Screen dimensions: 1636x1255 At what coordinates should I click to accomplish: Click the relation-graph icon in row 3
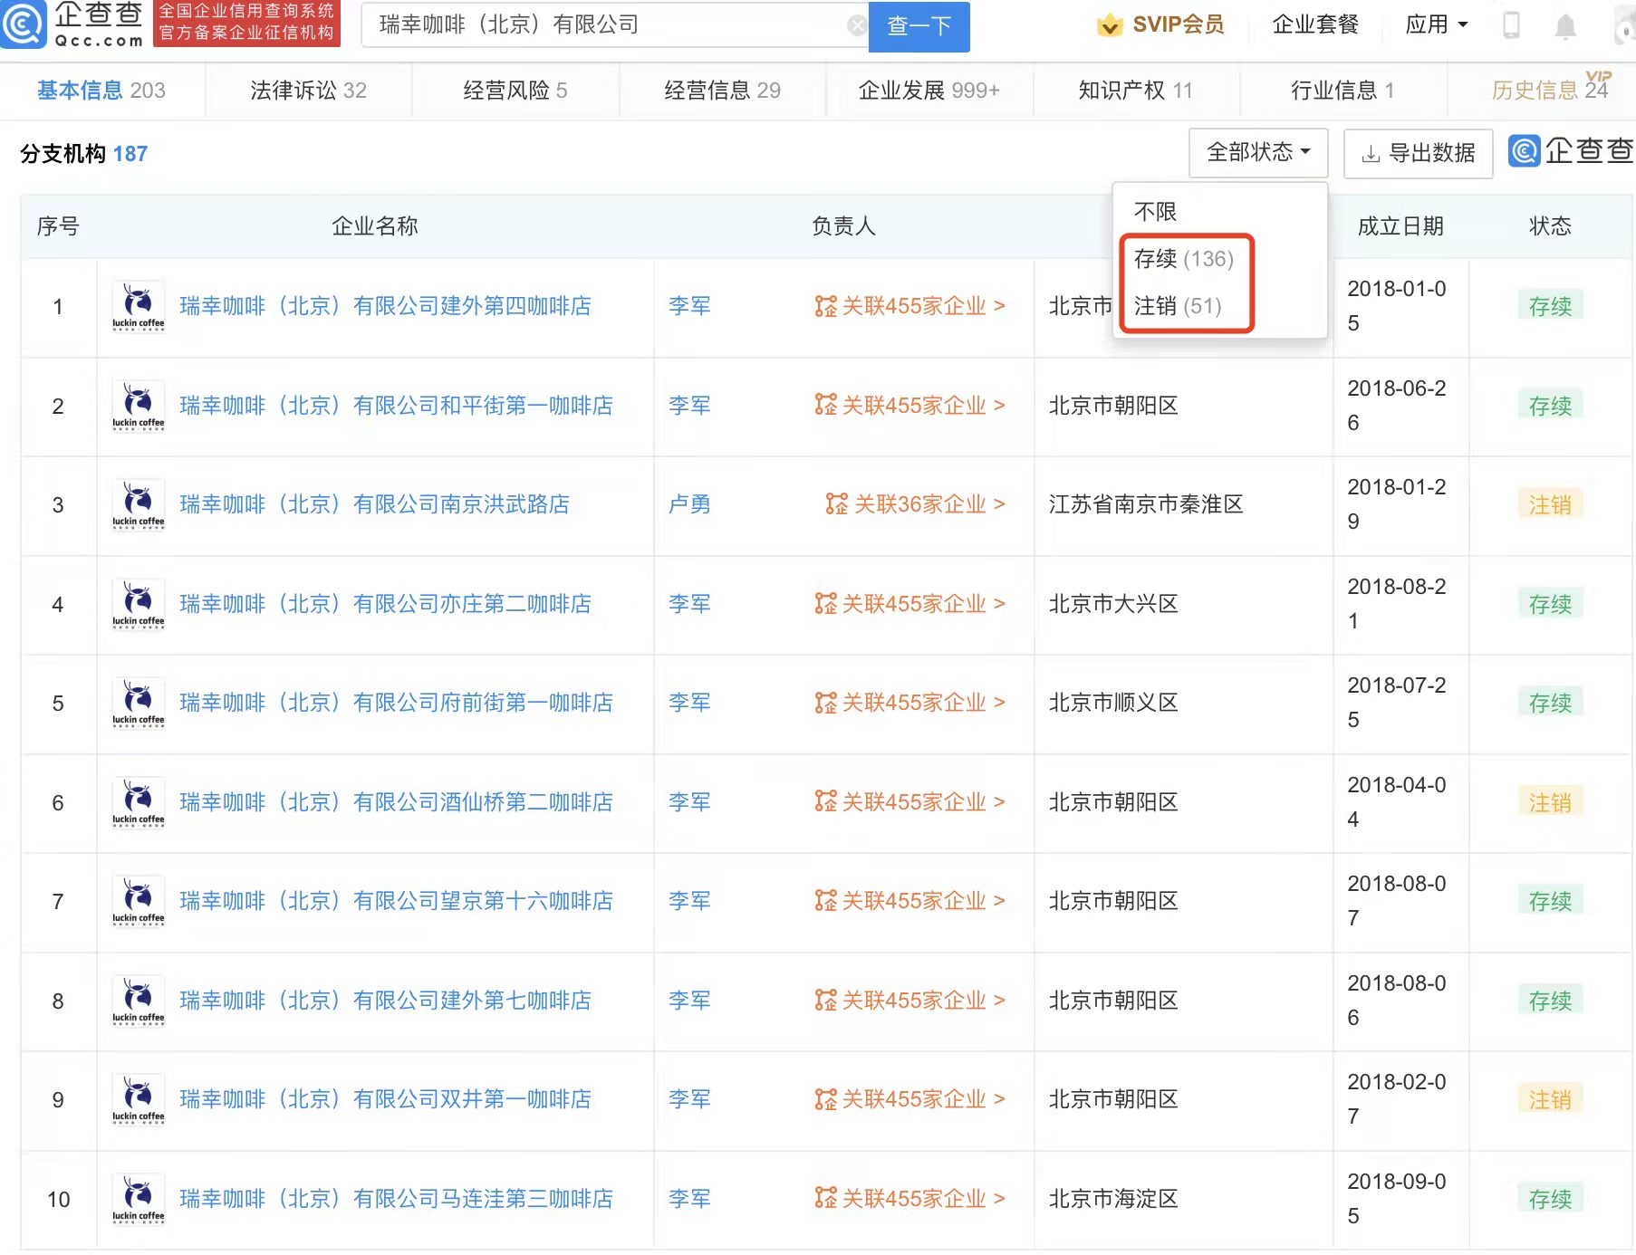coord(837,504)
